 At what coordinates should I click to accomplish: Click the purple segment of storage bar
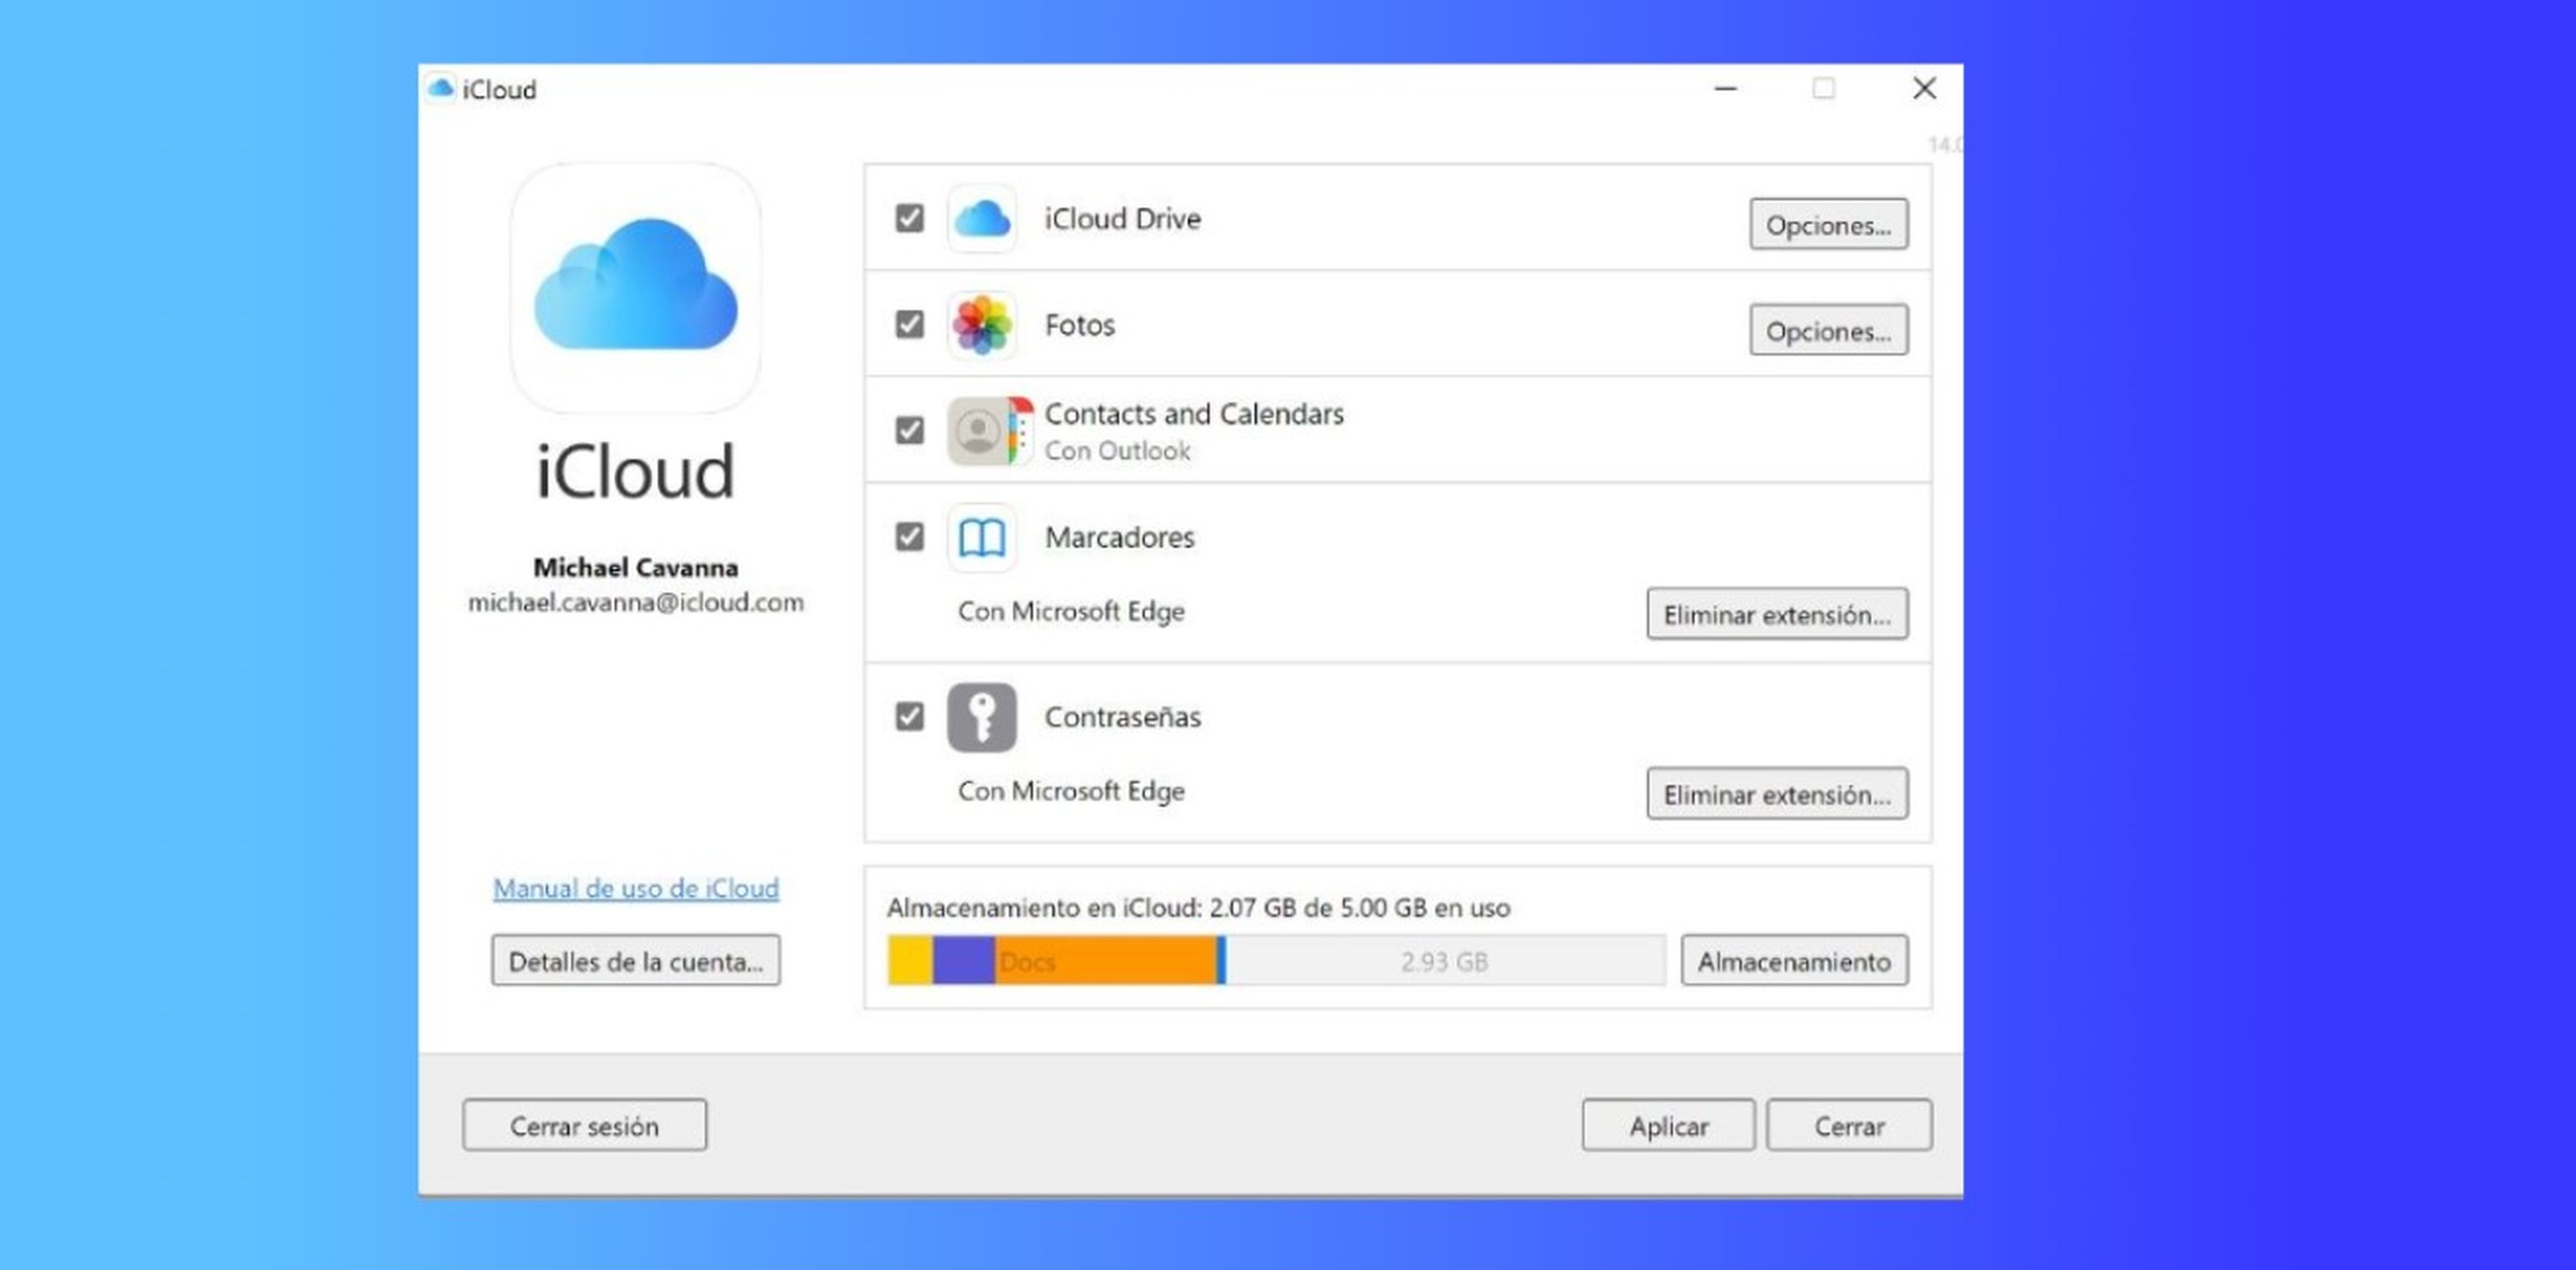tap(964, 960)
